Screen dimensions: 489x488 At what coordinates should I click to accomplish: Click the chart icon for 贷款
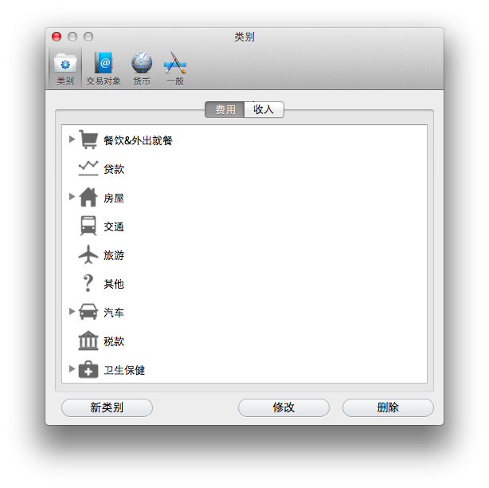[88, 168]
